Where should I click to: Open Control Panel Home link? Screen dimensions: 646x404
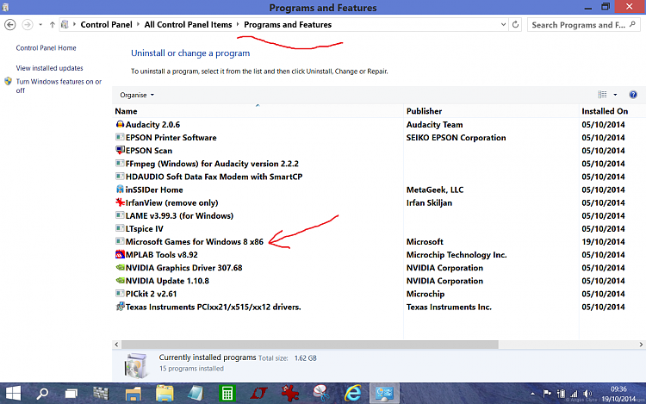(x=47, y=47)
